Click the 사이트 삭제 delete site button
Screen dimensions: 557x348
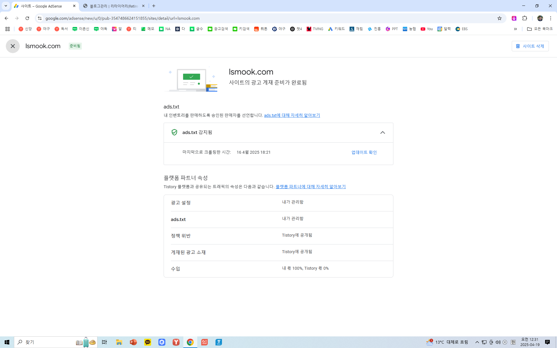pos(530,46)
